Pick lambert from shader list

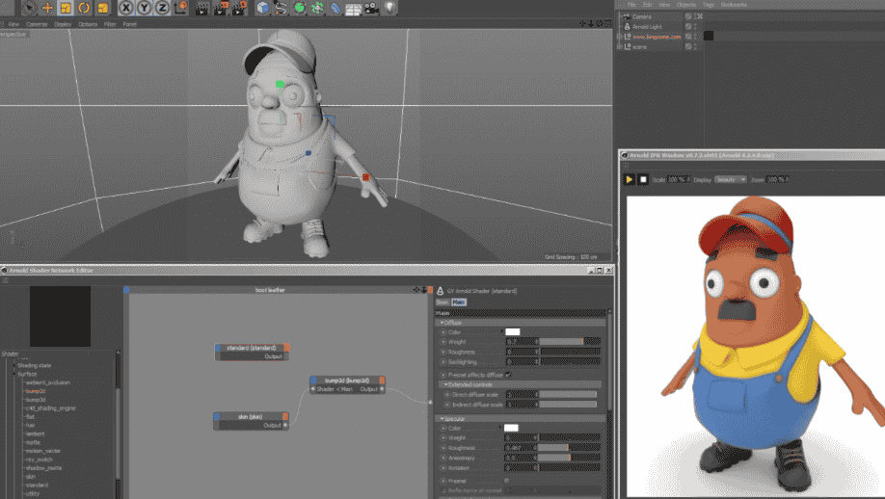(x=35, y=433)
